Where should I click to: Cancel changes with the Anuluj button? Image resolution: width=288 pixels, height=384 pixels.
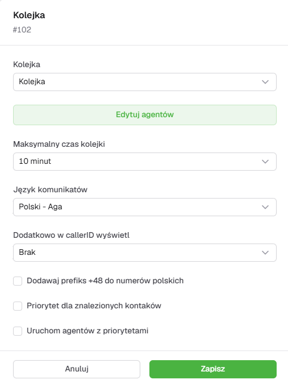click(x=77, y=369)
